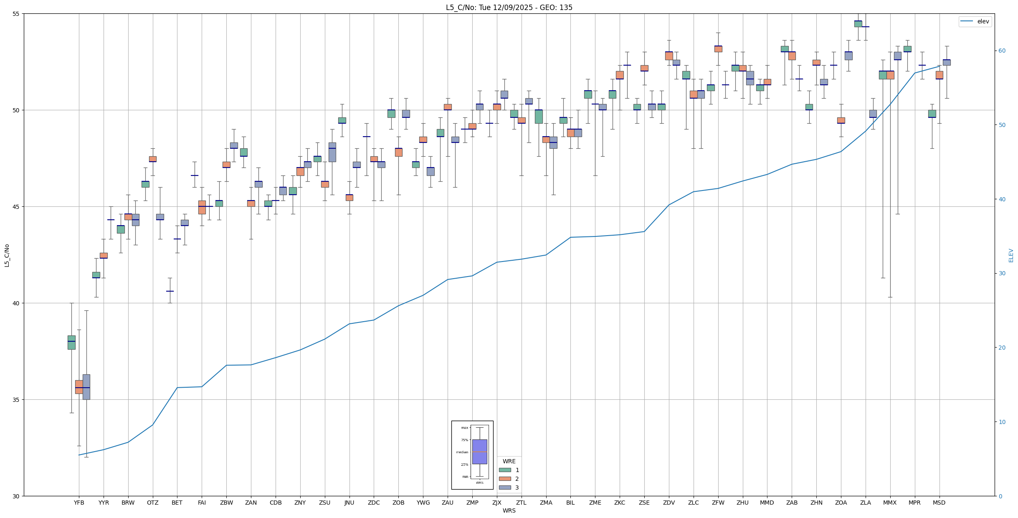
Task: Click the YFB station tick label
Action: coord(79,503)
